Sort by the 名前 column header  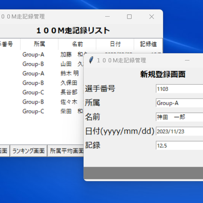pos(77,44)
